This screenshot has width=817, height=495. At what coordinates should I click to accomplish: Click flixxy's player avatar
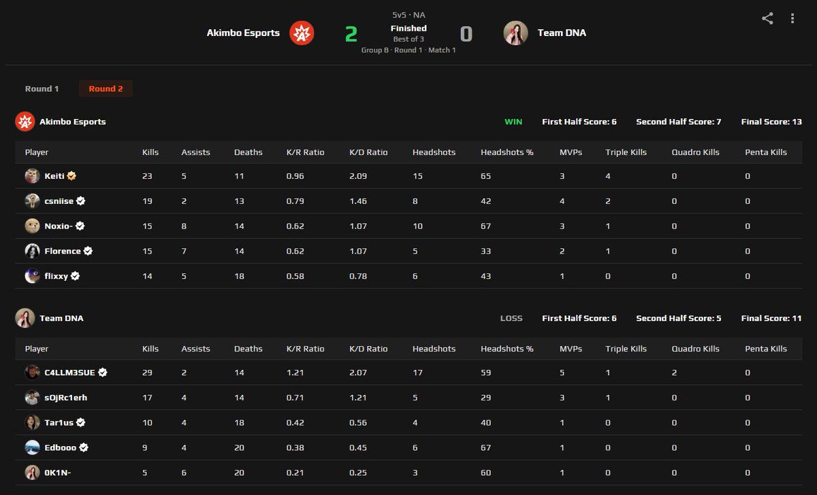(x=32, y=276)
